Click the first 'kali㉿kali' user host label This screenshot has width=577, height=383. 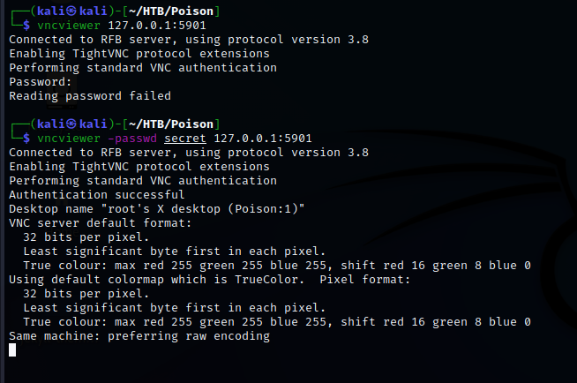70,11
